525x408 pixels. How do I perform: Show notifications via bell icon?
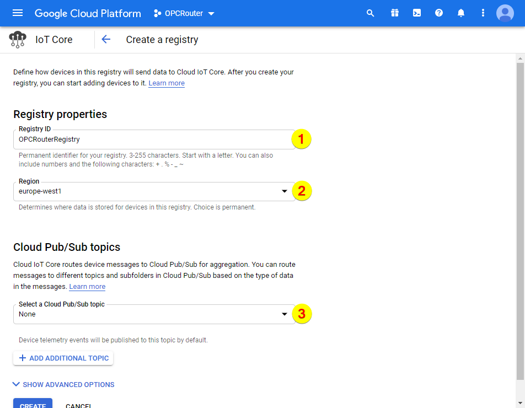[x=461, y=13]
